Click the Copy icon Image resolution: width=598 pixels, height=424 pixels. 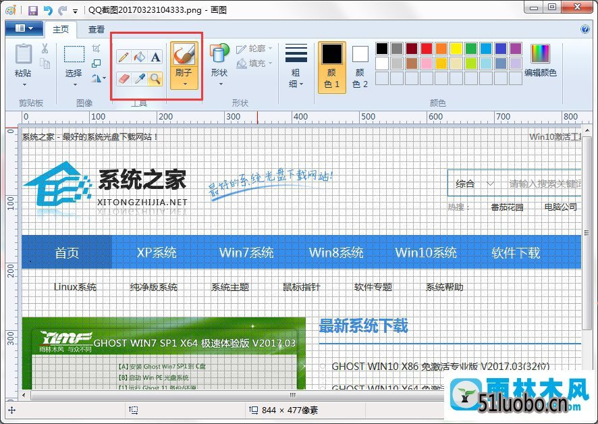click(x=45, y=63)
